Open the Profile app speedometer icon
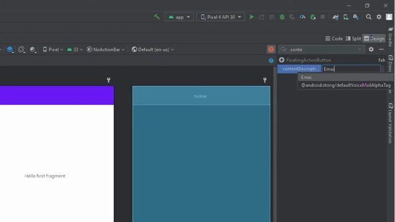This screenshot has height=222, width=395. 302,17
